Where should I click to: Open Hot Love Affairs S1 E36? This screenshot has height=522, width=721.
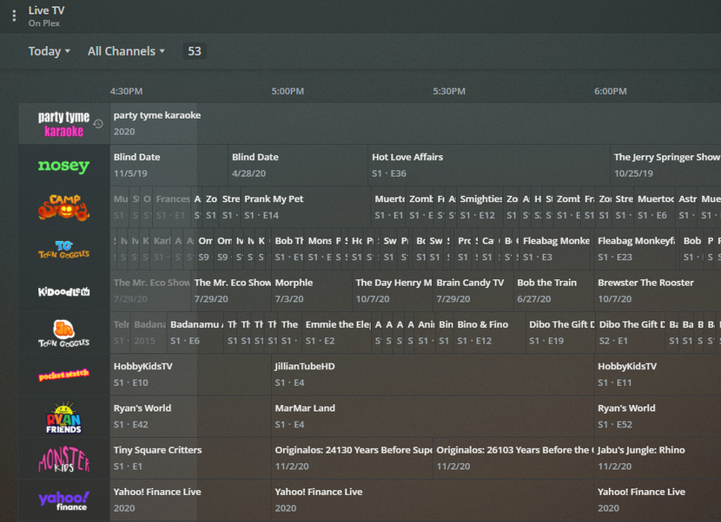pyautogui.click(x=489, y=166)
